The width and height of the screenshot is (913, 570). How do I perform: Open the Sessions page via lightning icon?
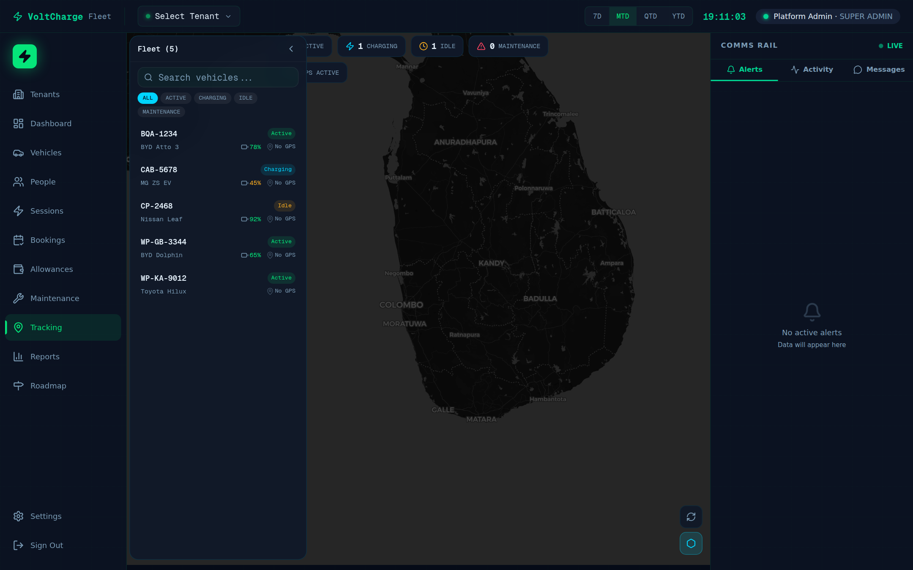tap(18, 211)
